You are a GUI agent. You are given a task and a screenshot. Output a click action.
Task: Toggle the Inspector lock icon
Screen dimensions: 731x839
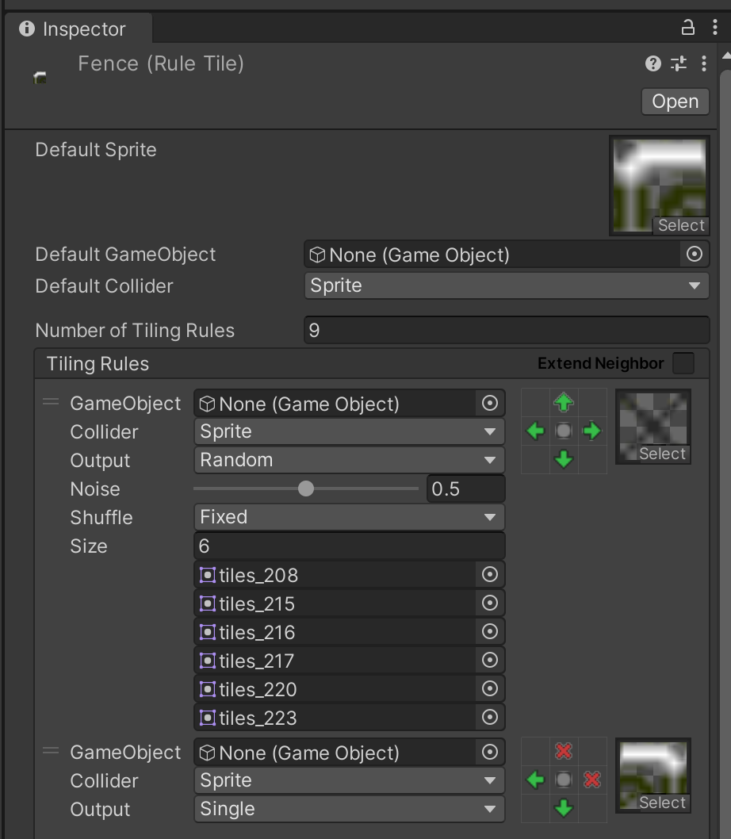point(688,28)
